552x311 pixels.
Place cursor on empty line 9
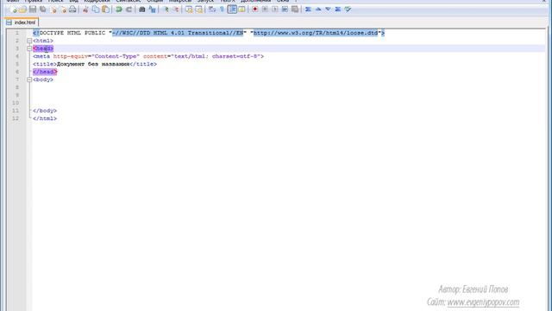tap(289, 95)
